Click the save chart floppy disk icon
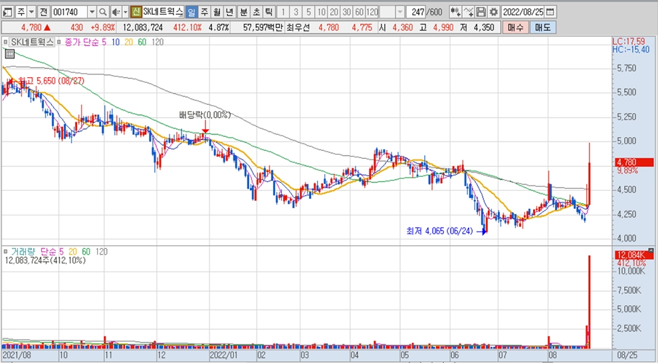658x363 pixels. tap(481, 12)
